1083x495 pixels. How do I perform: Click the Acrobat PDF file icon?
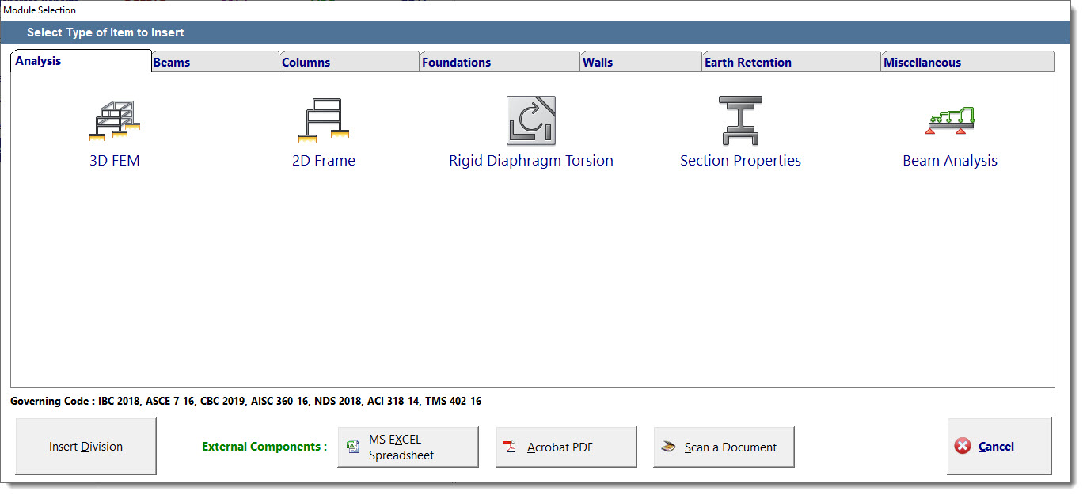pos(511,447)
